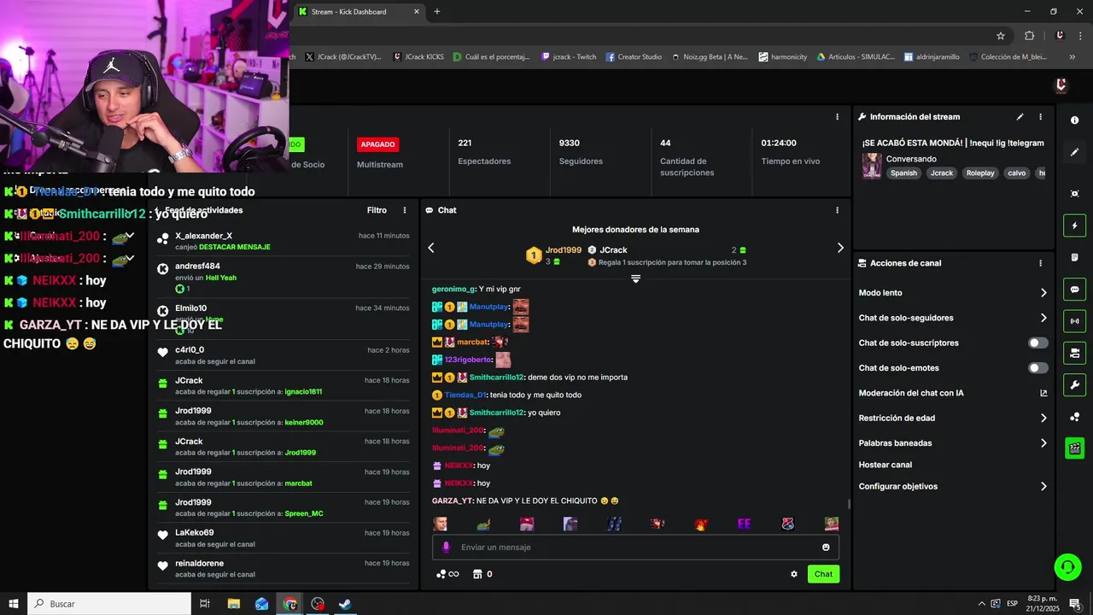Toggle Chat de solo-emotes switch
The width and height of the screenshot is (1093, 615).
tap(1037, 368)
